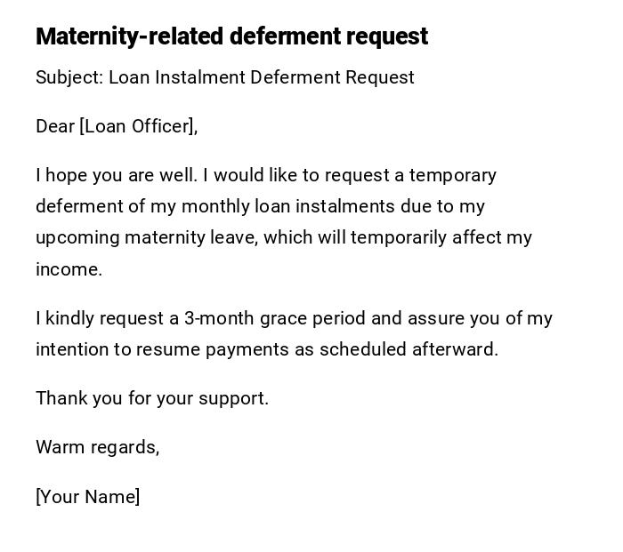This screenshot has height=552, width=623.
Task: Click the "Subject:" label text
Action: pos(69,77)
